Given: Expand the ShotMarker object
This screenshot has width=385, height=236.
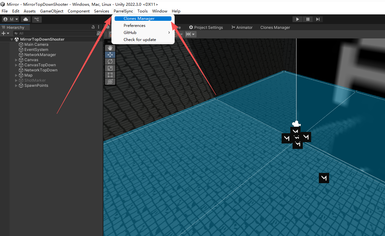Looking at the screenshot, I should [16, 81].
